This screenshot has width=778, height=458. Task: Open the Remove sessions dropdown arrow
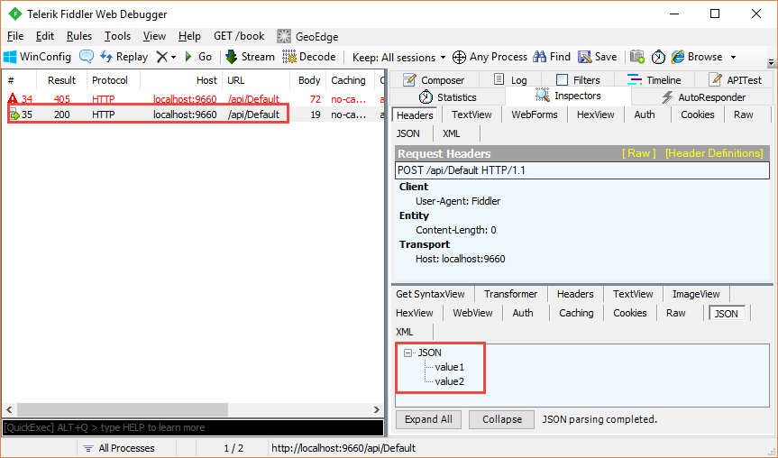[x=173, y=58]
